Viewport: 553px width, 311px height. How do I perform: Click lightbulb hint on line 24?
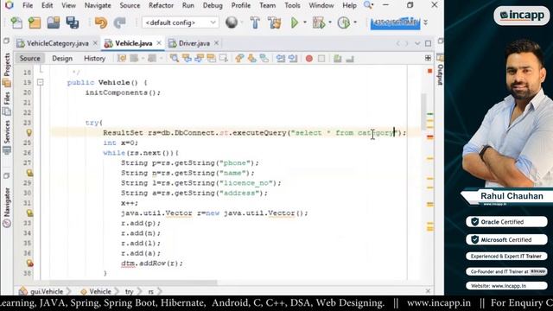29,132
